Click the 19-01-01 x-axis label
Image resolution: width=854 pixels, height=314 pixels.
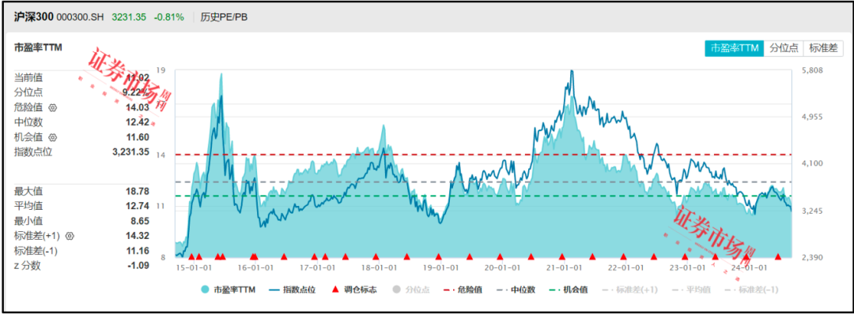(440, 267)
